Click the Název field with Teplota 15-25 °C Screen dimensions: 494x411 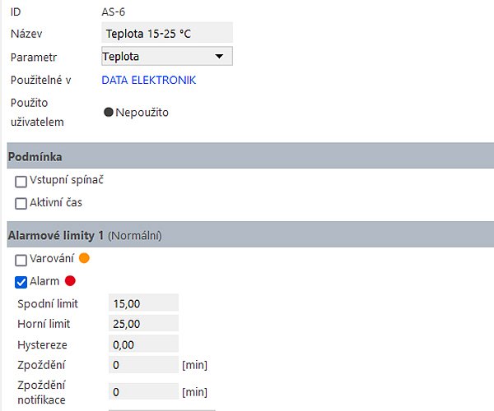click(x=166, y=34)
